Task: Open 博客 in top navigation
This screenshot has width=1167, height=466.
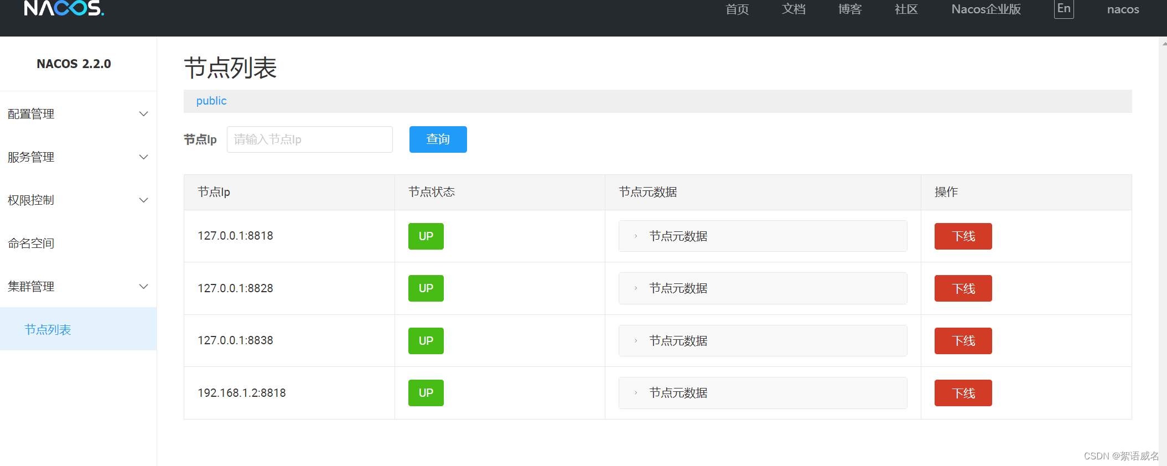Action: [850, 9]
